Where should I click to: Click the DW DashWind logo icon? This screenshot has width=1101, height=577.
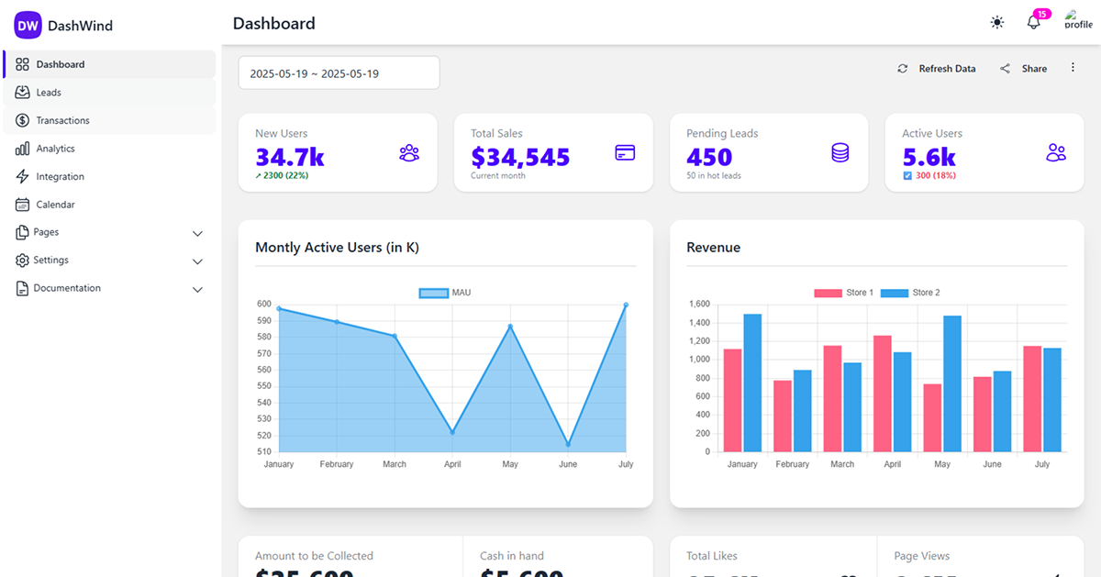click(28, 25)
